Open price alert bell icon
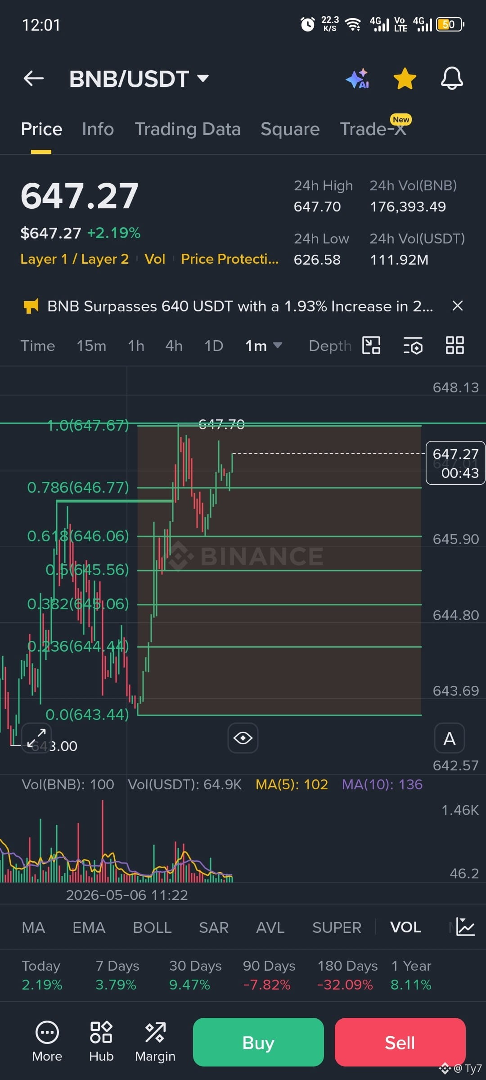Image resolution: width=486 pixels, height=1080 pixels. click(452, 79)
